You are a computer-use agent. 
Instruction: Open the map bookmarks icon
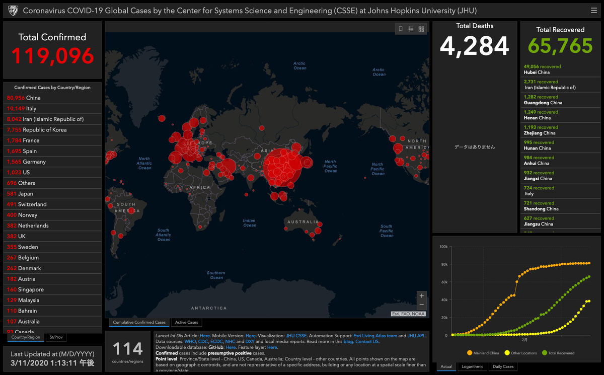coord(401,29)
